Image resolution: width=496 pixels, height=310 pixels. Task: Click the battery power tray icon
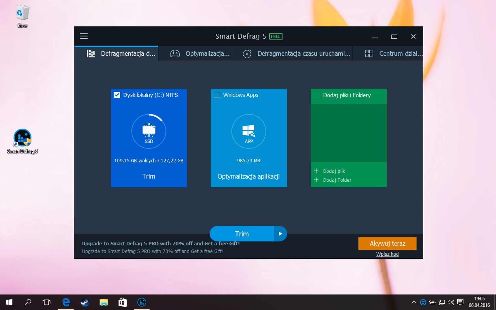[432, 302]
